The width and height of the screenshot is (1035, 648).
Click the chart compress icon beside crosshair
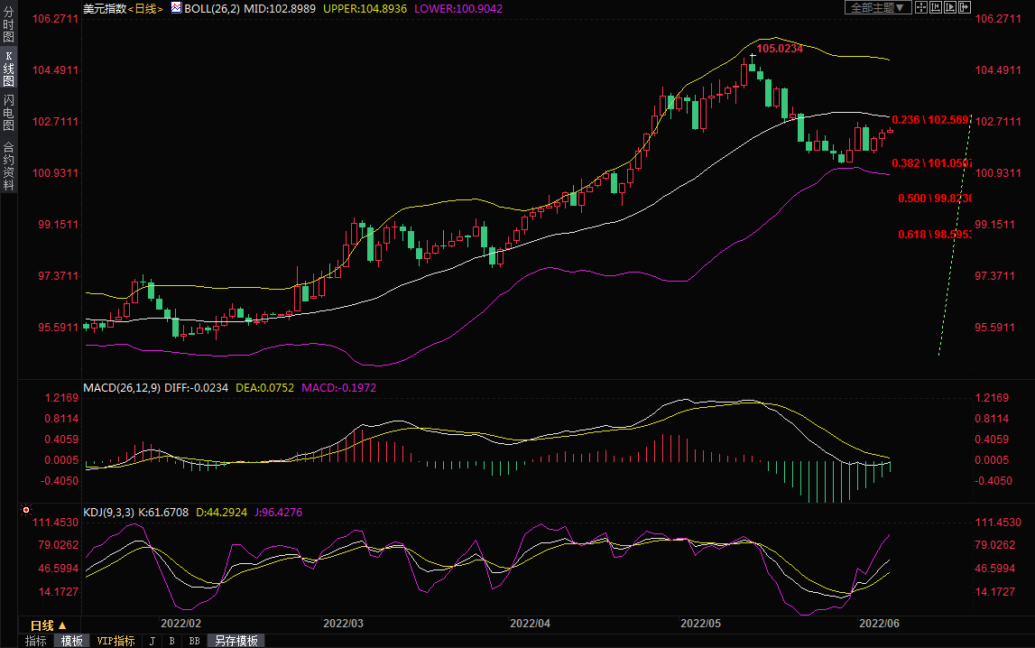pos(936,7)
